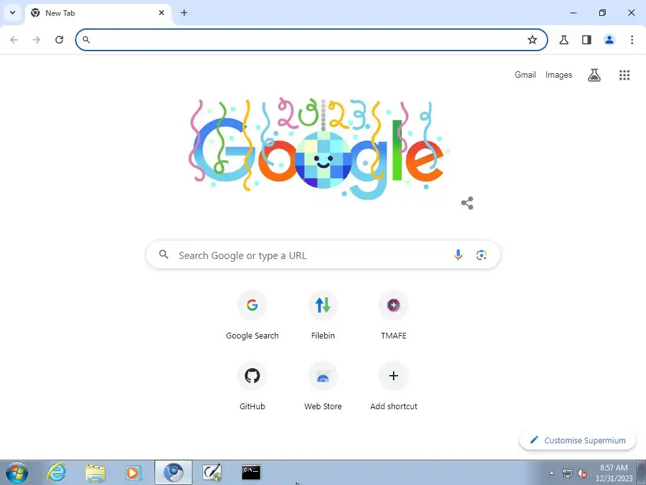Go forward to next page

[37, 40]
